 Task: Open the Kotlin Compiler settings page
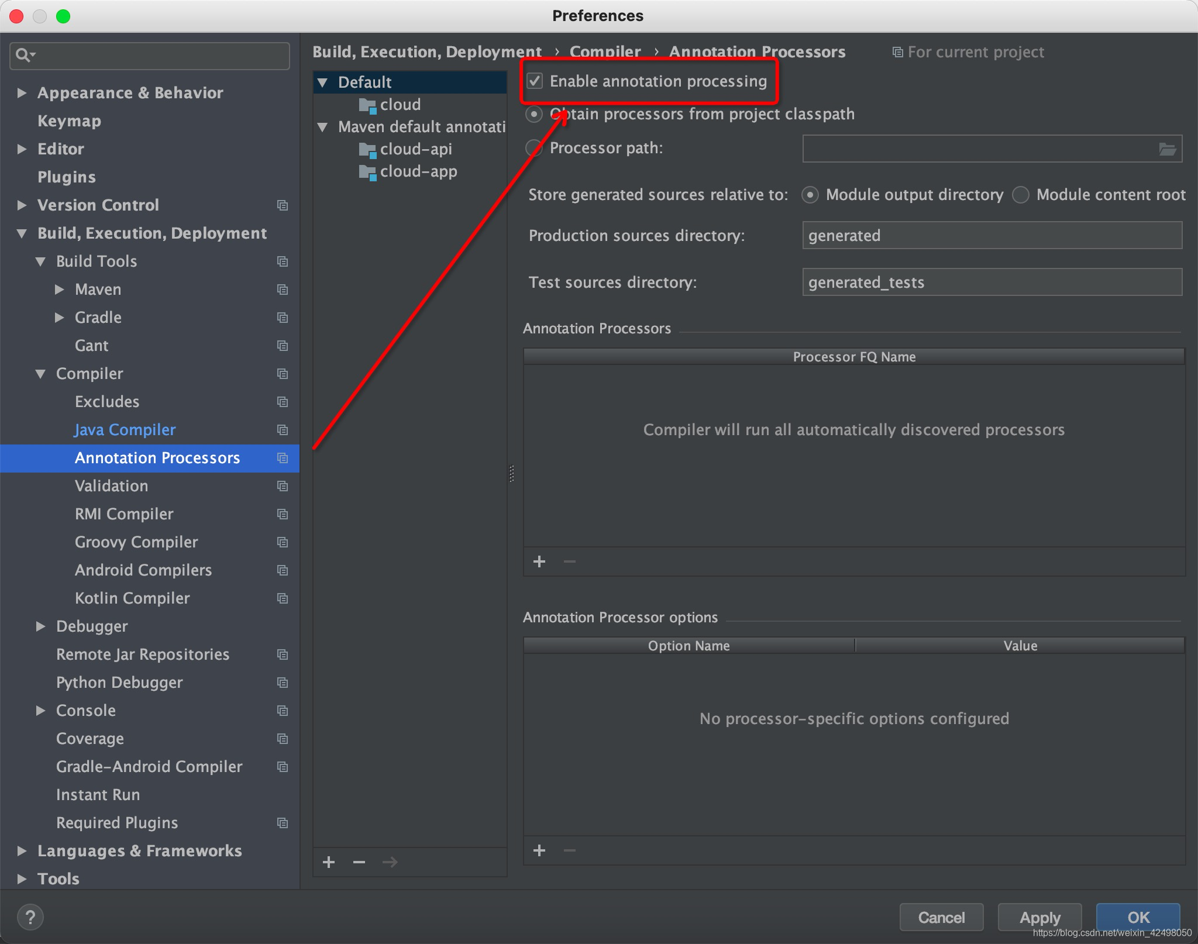[x=132, y=598]
